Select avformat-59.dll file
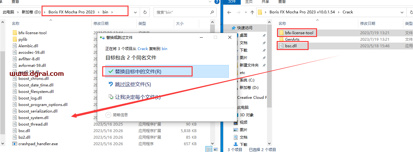The image size is (413, 152). point(32,65)
